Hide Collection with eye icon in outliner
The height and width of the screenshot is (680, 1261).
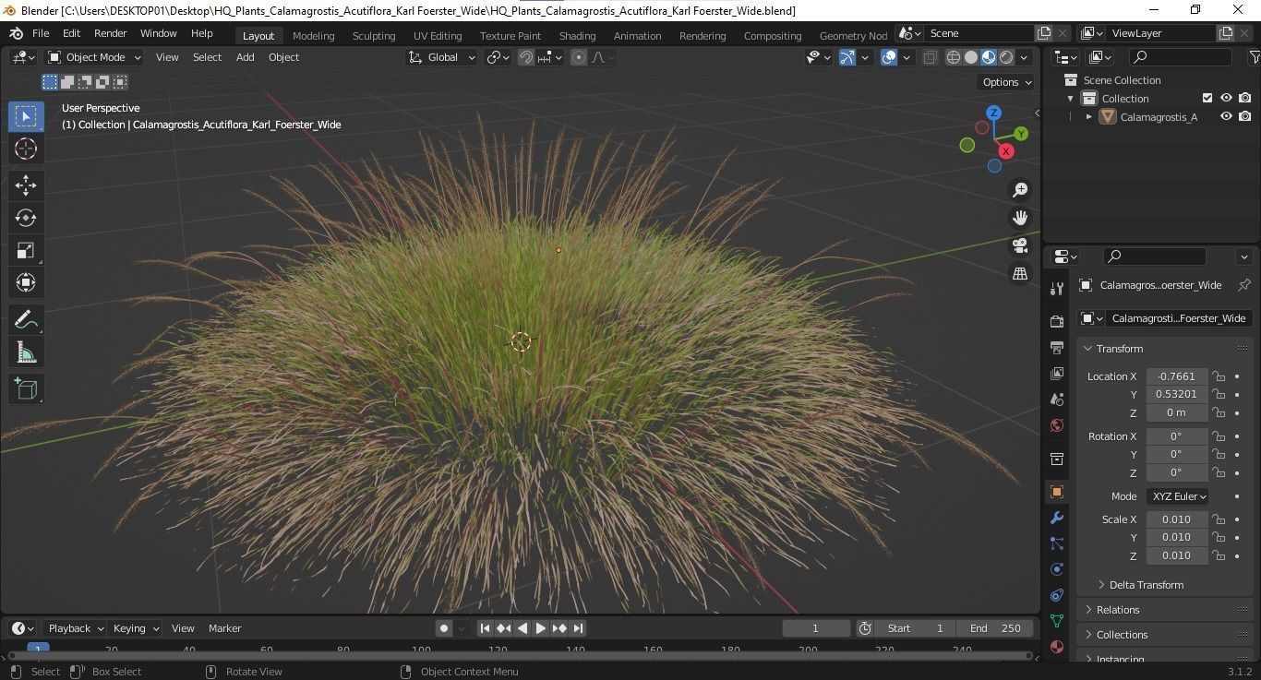[1226, 98]
